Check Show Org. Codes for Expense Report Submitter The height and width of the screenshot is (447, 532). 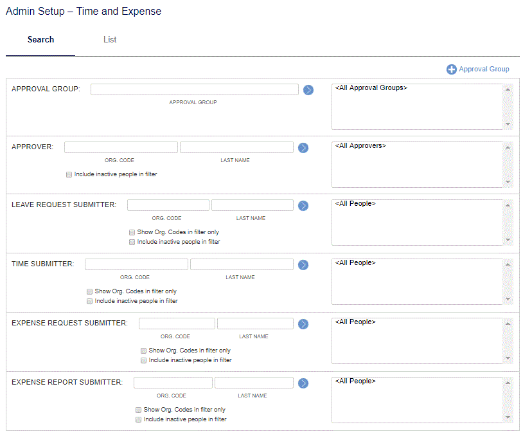pyautogui.click(x=138, y=410)
